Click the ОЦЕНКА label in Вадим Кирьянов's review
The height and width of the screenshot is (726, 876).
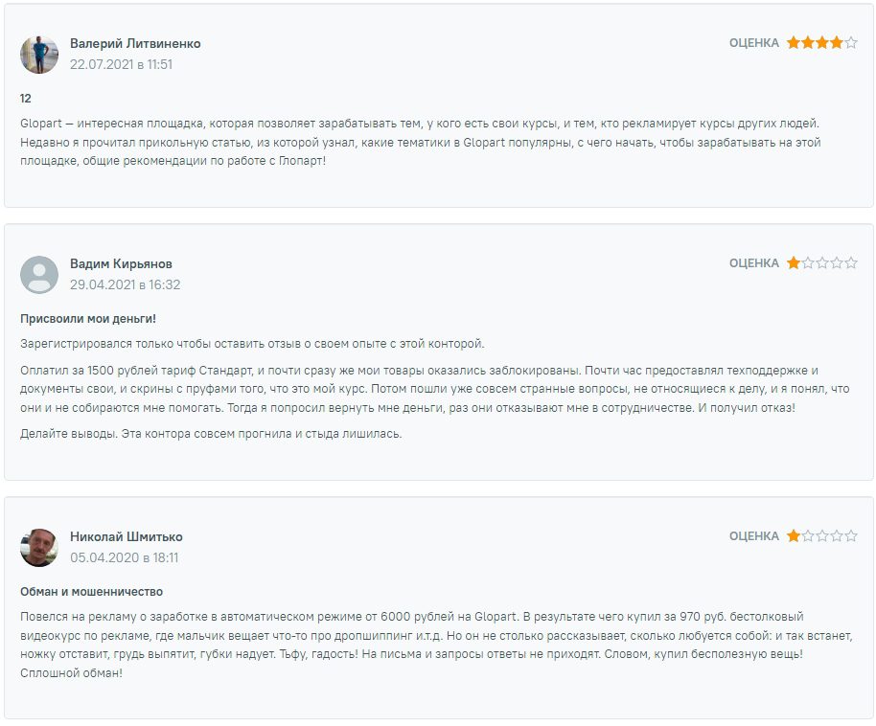tap(753, 263)
